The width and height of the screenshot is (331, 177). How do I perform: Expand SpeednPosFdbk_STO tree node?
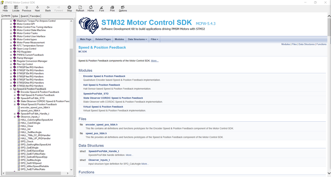coord(15,98)
